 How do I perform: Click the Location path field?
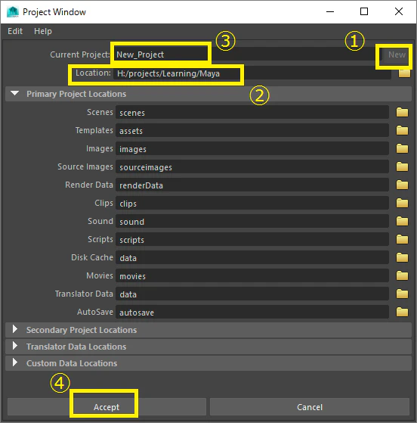click(252, 73)
